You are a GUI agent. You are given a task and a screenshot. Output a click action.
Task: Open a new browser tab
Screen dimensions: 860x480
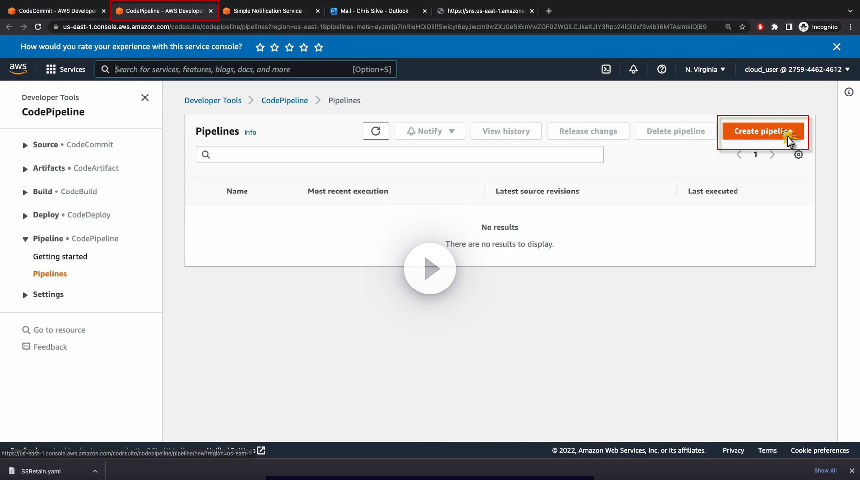point(549,11)
